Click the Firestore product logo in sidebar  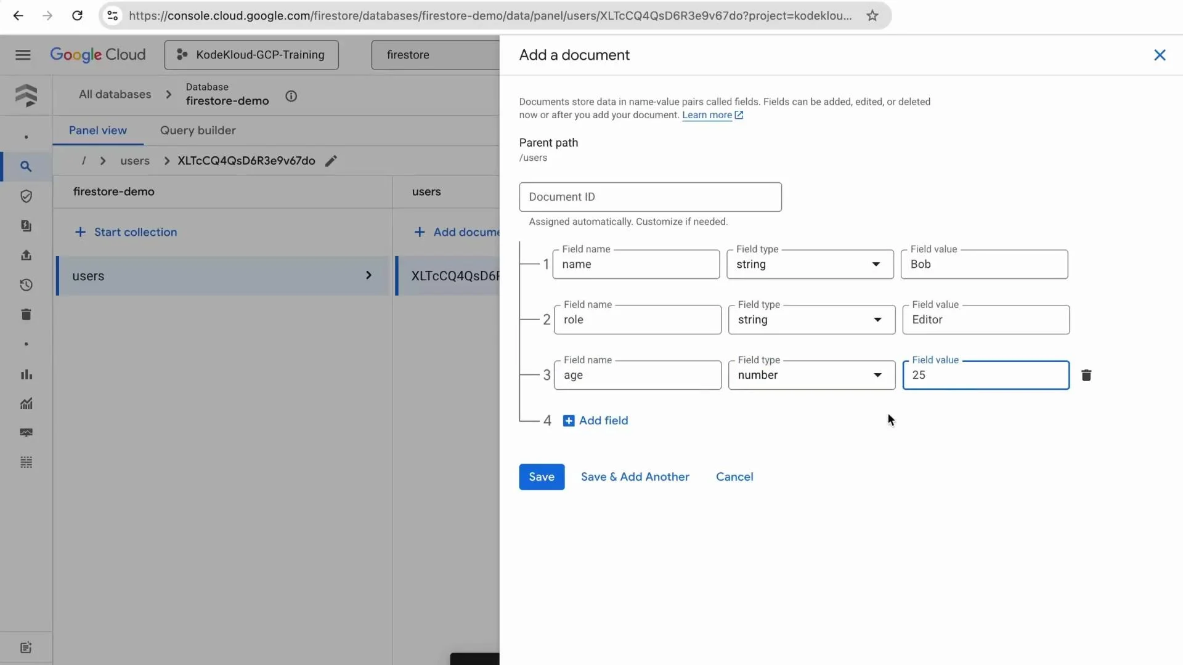26,95
